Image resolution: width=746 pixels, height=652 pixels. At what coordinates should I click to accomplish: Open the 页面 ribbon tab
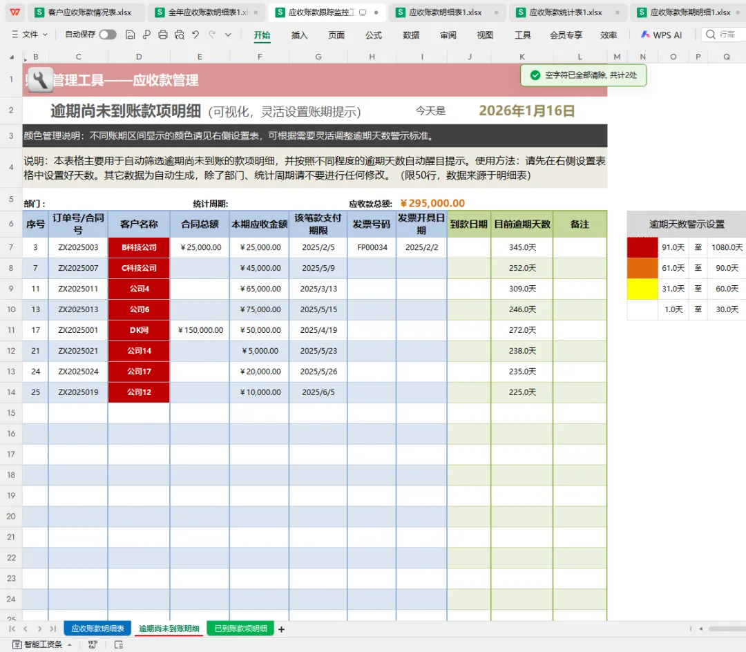coord(336,35)
